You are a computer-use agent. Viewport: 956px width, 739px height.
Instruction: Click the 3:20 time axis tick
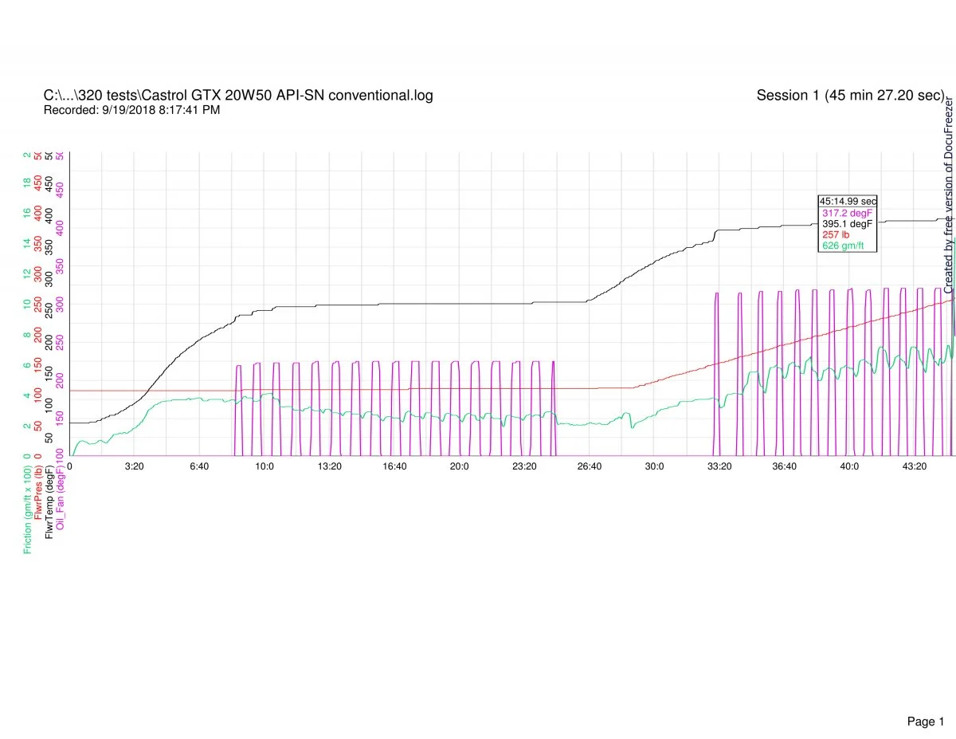coord(134,466)
